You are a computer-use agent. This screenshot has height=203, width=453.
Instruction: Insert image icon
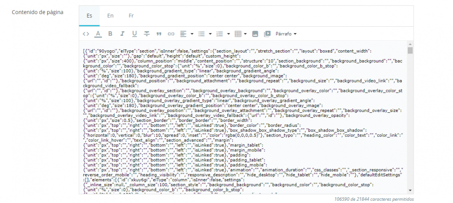click(255, 34)
